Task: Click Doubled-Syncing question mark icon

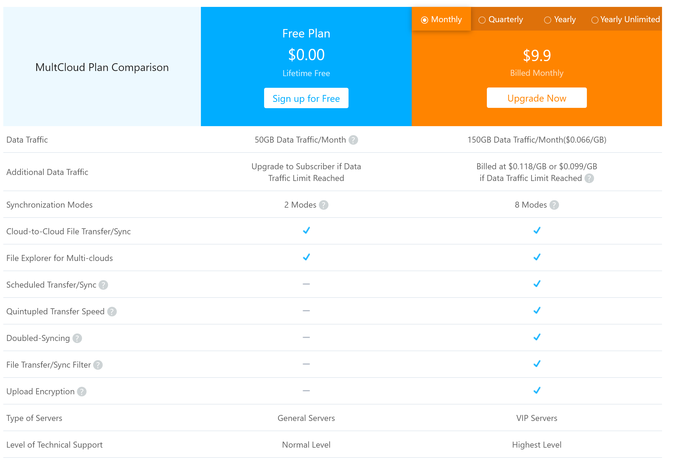Action: (77, 338)
